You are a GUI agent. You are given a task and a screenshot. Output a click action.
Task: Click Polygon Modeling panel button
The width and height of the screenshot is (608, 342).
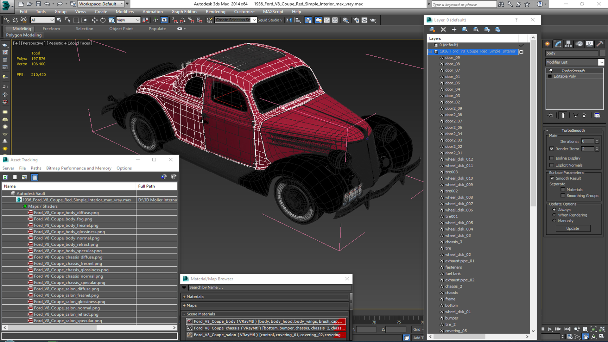(24, 35)
